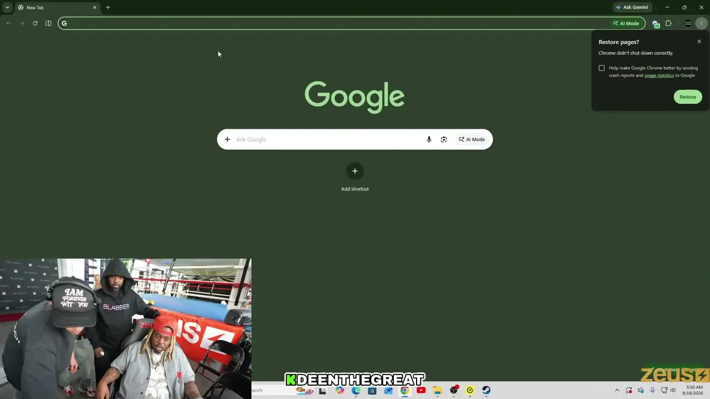710x399 pixels.
Task: Open OBS Studio from the taskbar
Action: tap(454, 390)
